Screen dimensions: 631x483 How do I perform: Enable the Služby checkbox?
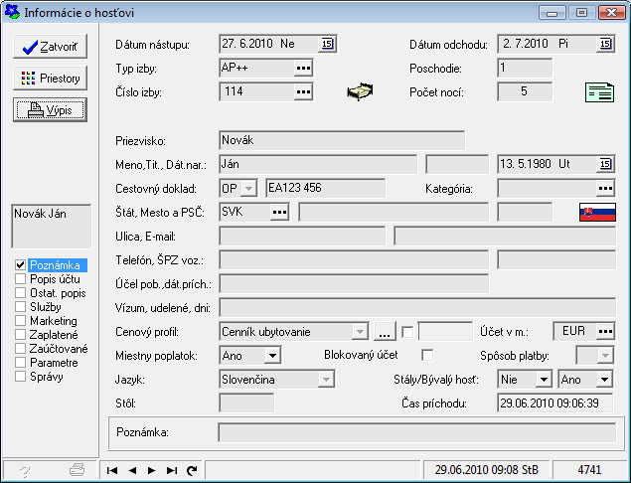pyautogui.click(x=21, y=307)
